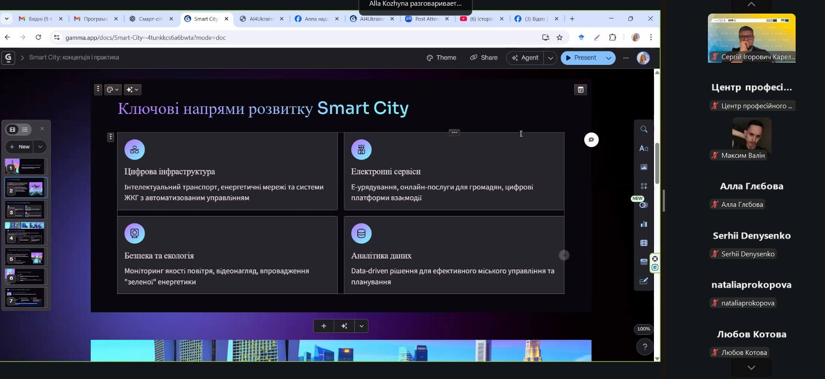Bookmark this page with the star icon
The width and height of the screenshot is (825, 379).
click(x=559, y=38)
